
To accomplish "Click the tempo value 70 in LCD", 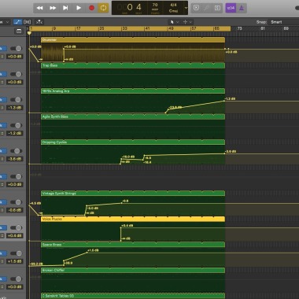I will [x=155, y=5].
